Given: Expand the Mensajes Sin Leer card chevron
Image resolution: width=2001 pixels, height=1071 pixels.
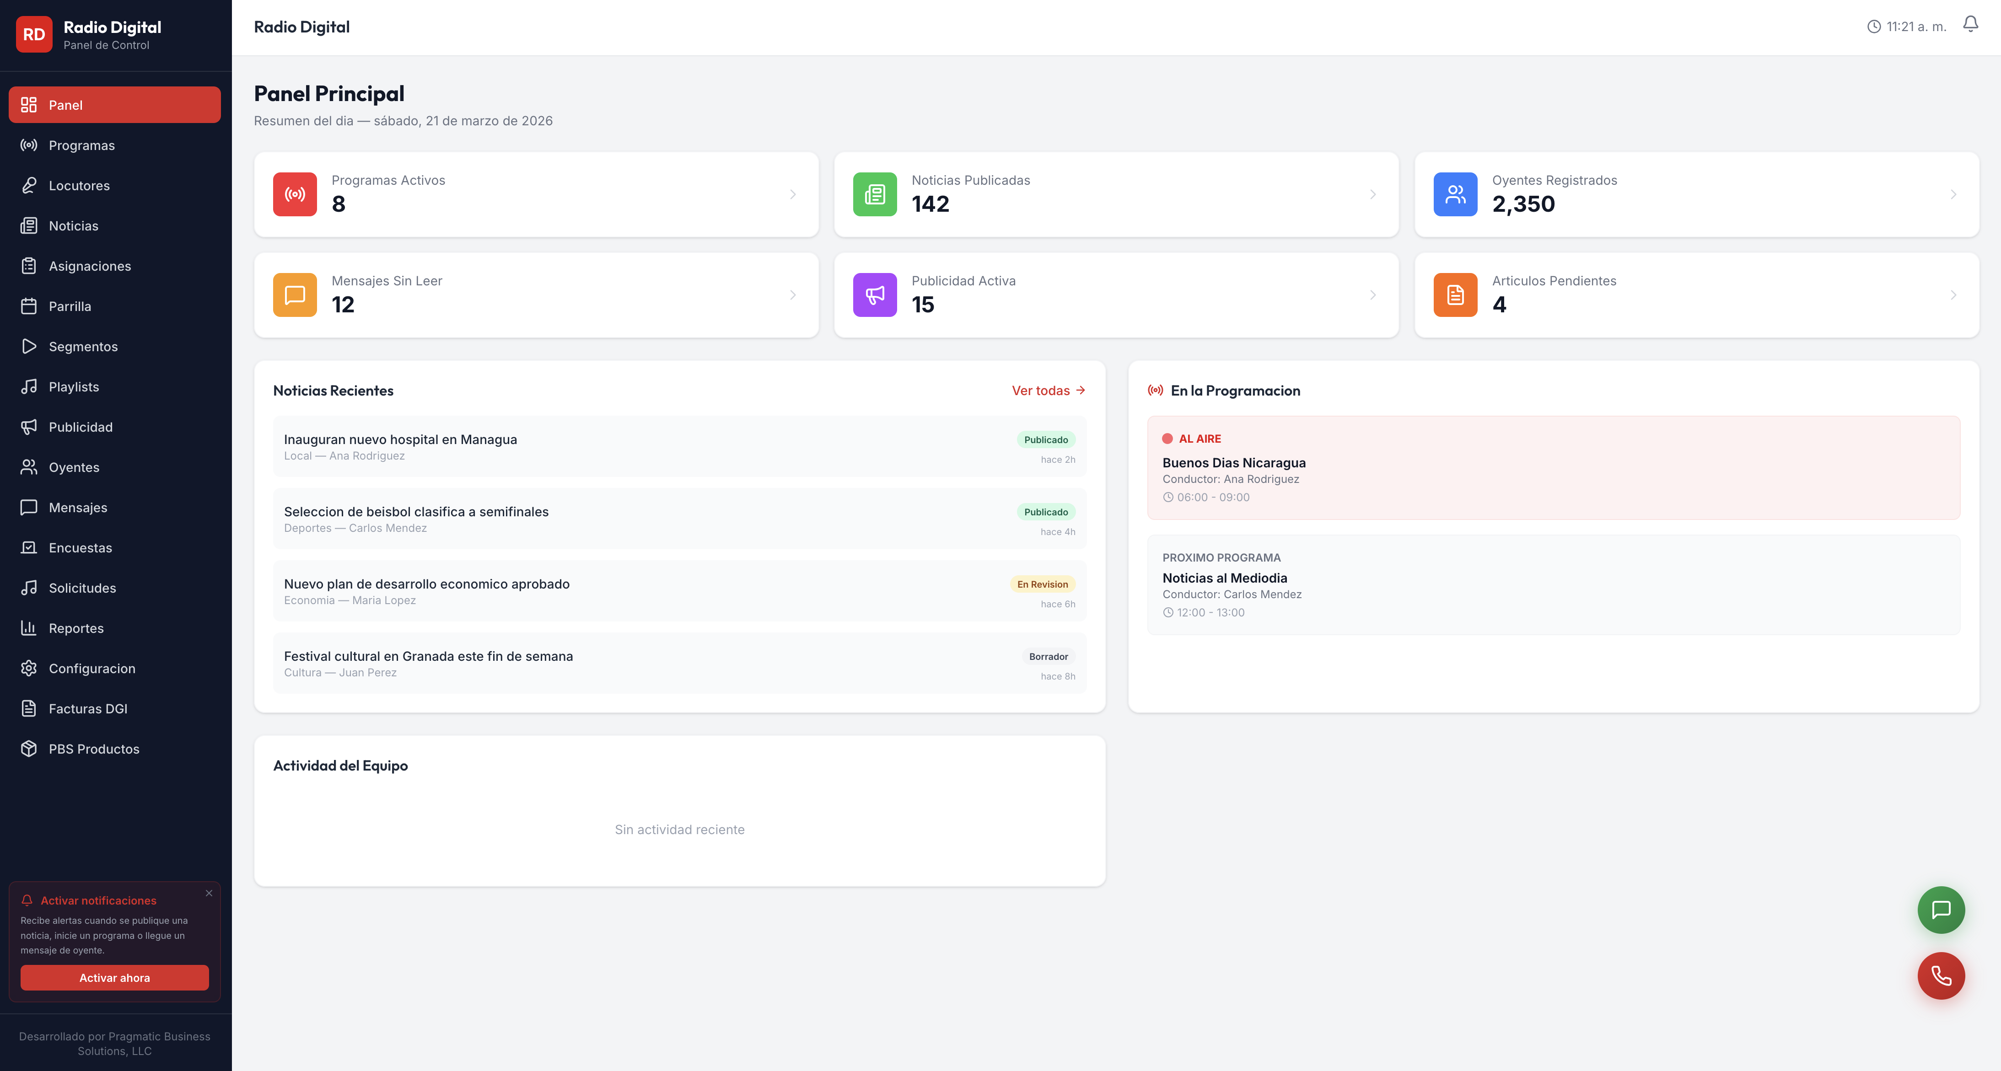Looking at the screenshot, I should (792, 295).
